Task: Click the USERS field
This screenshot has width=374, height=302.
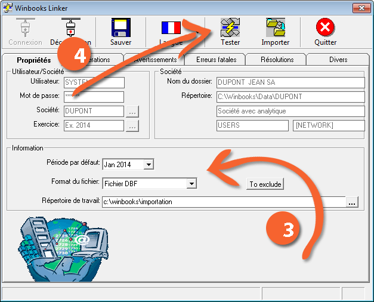Action: coord(252,125)
